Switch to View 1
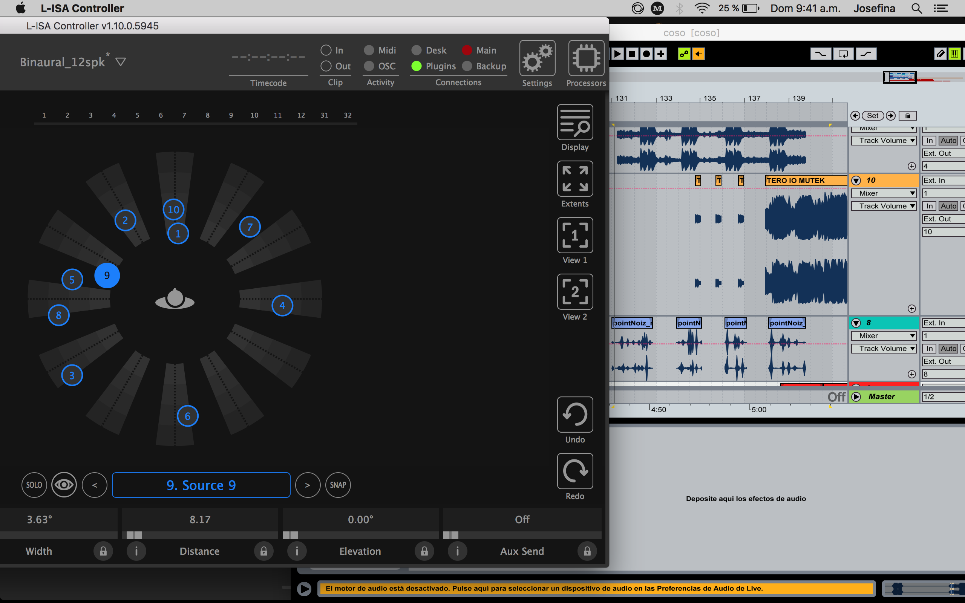 (x=574, y=235)
